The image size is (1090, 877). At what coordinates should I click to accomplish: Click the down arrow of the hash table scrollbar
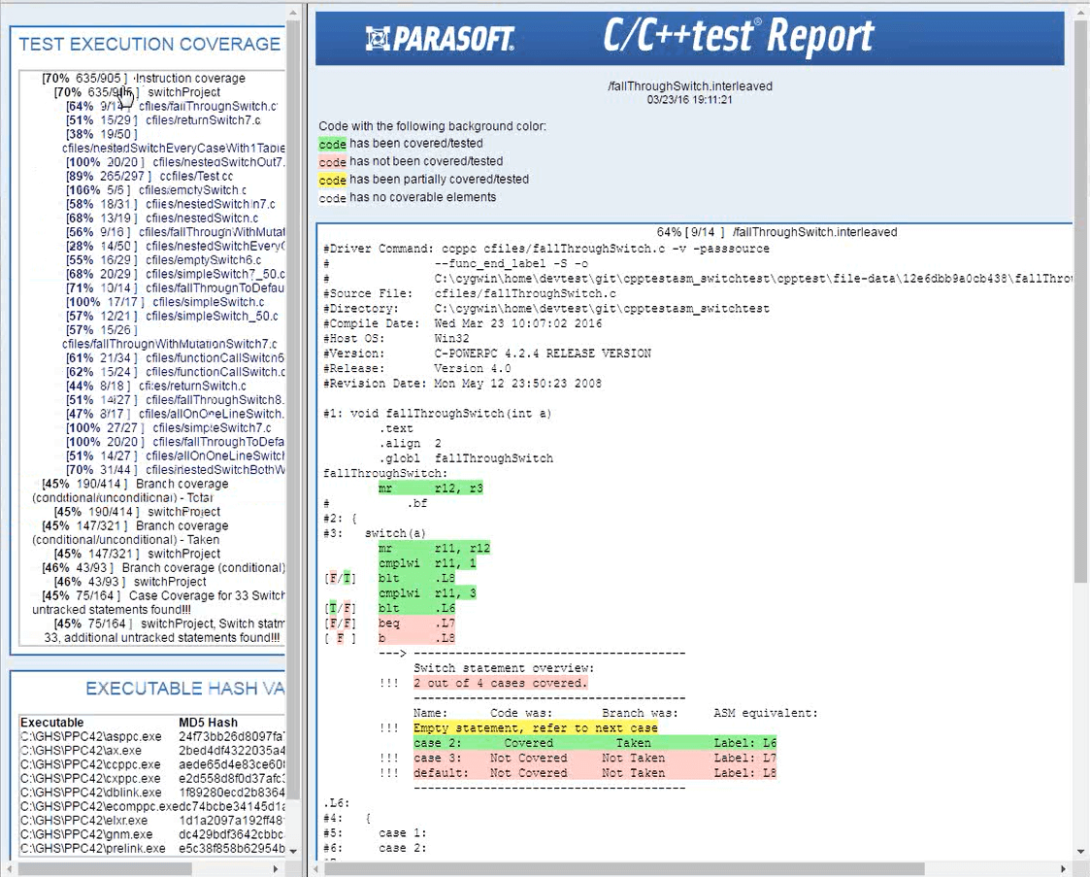coord(294,853)
